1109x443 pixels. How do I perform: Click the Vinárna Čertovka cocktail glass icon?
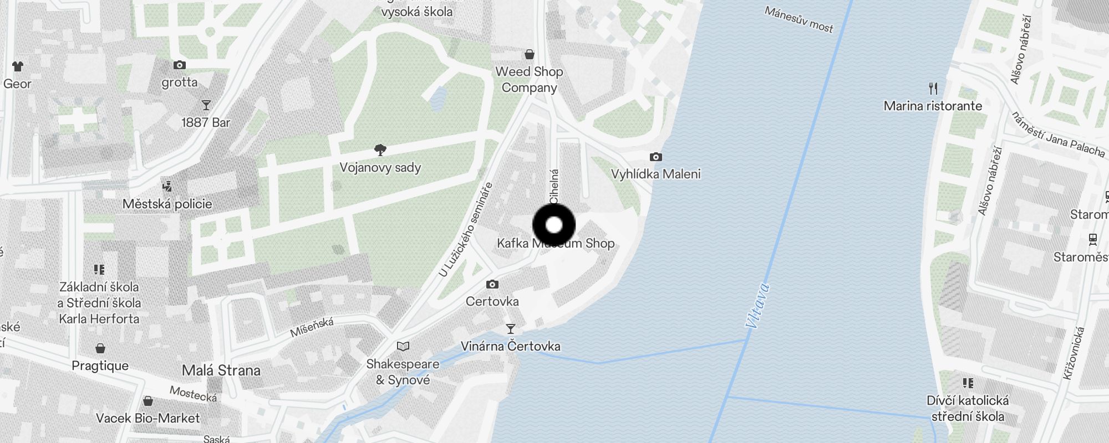511,329
